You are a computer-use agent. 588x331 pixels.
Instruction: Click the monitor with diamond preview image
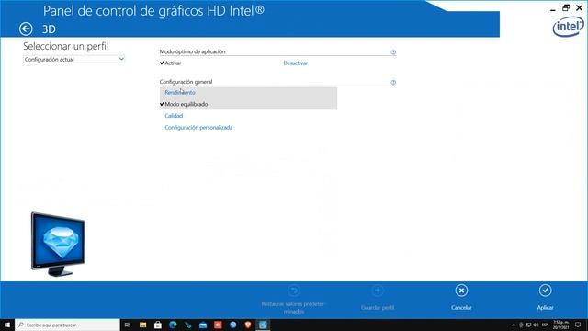pyautogui.click(x=58, y=244)
